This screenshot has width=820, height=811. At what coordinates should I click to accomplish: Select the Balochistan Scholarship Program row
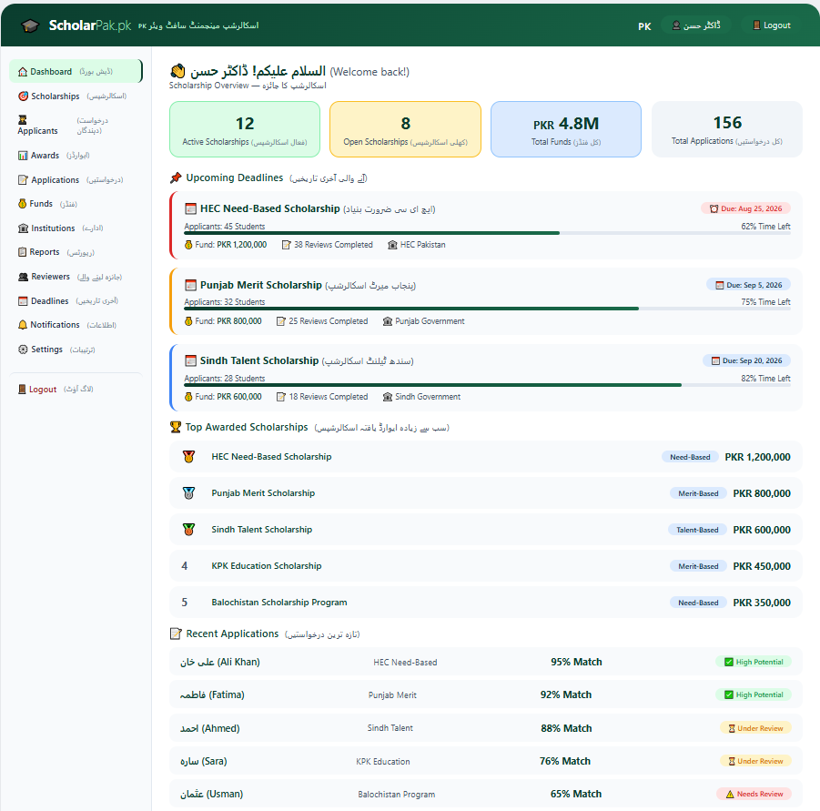pyautogui.click(x=485, y=603)
